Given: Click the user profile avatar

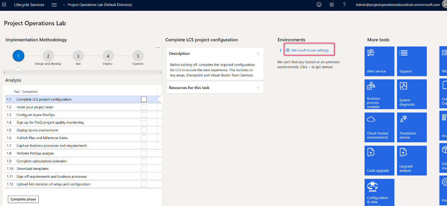Looking at the screenshot, I should click(444, 4).
